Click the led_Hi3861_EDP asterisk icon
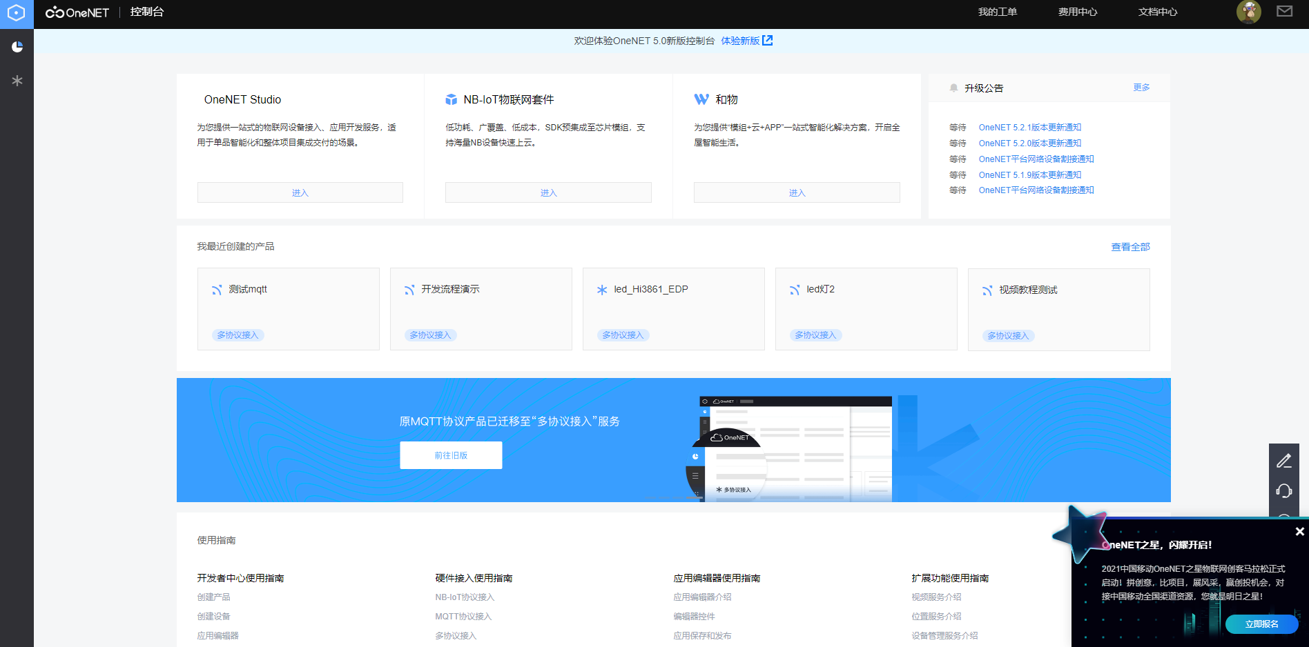The width and height of the screenshot is (1309, 647). [x=602, y=290]
